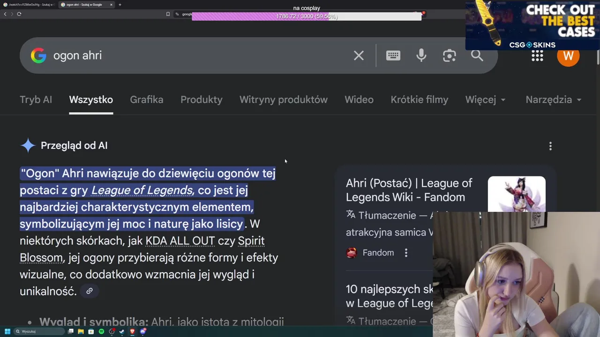This screenshot has width=600, height=337.
Task: Open File Explorer from the taskbar
Action: pos(81,331)
